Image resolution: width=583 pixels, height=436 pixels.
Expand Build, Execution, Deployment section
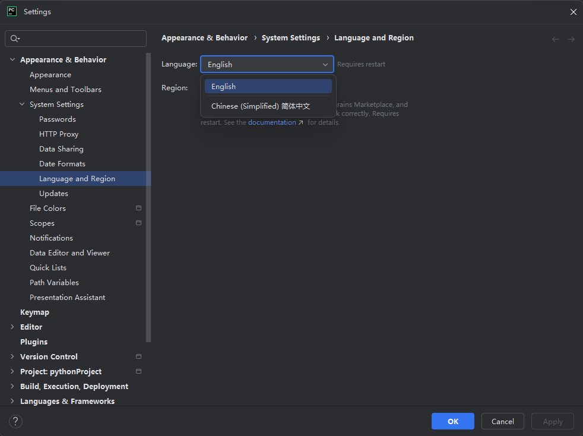[x=12, y=386]
